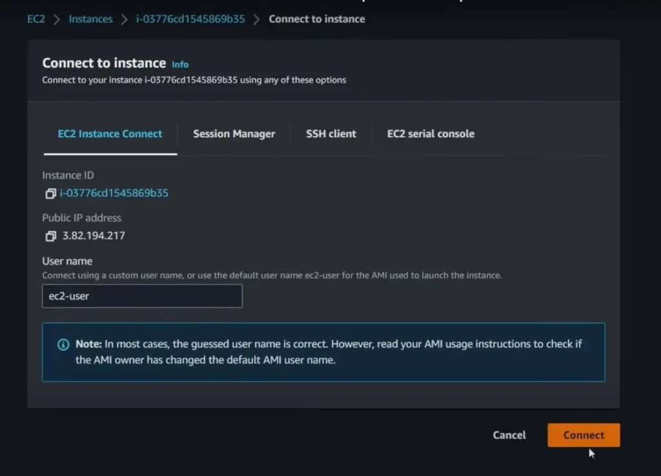This screenshot has width=661, height=476.
Task: Switch to the Session Manager tab
Action: [234, 134]
